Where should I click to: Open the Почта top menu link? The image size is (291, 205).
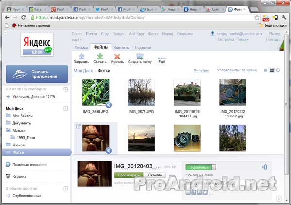[x=91, y=34]
